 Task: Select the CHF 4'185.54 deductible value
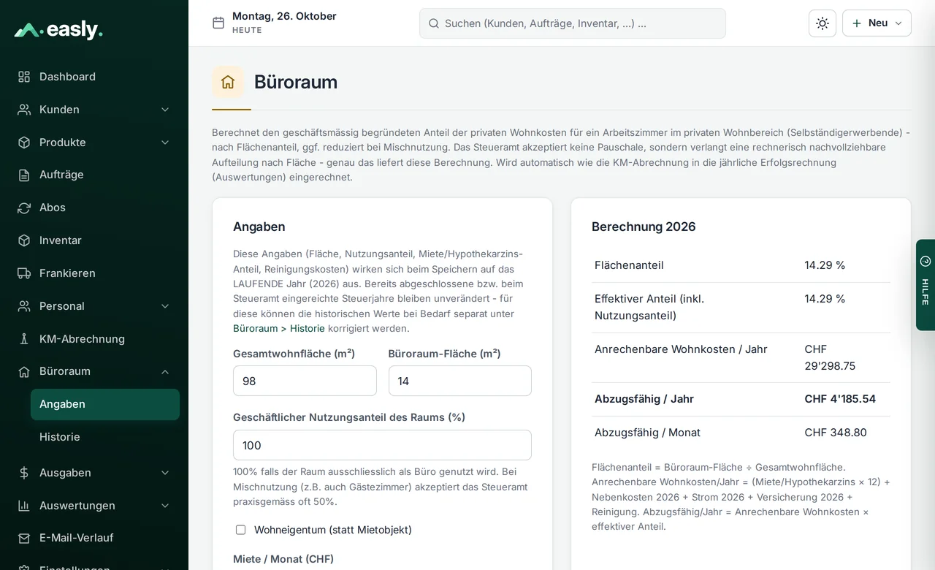[840, 399]
